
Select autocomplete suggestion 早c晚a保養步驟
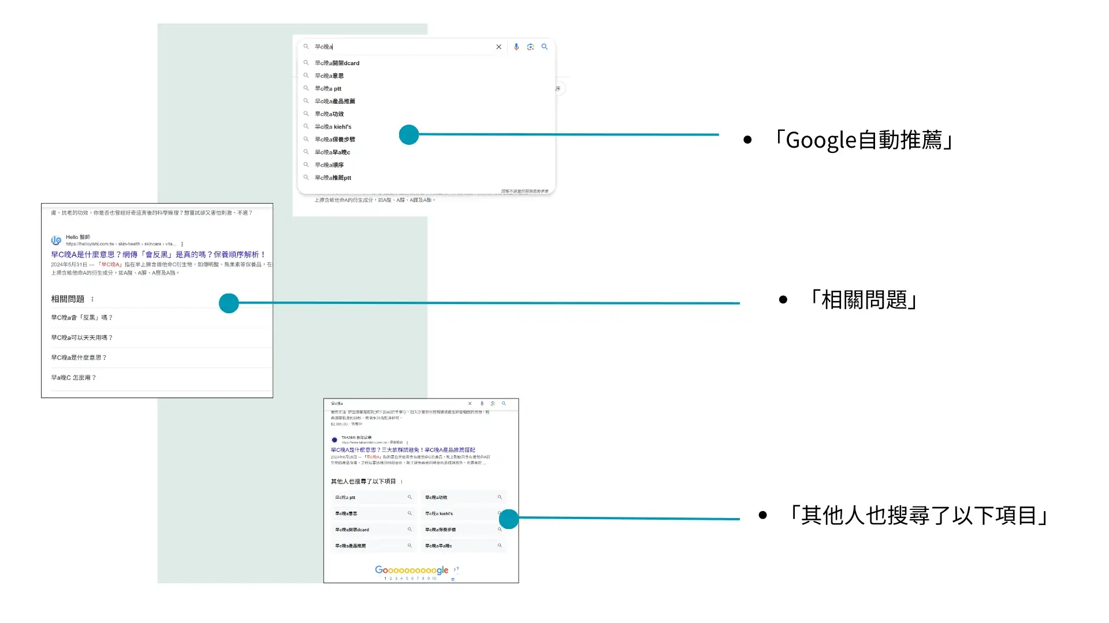click(x=426, y=139)
